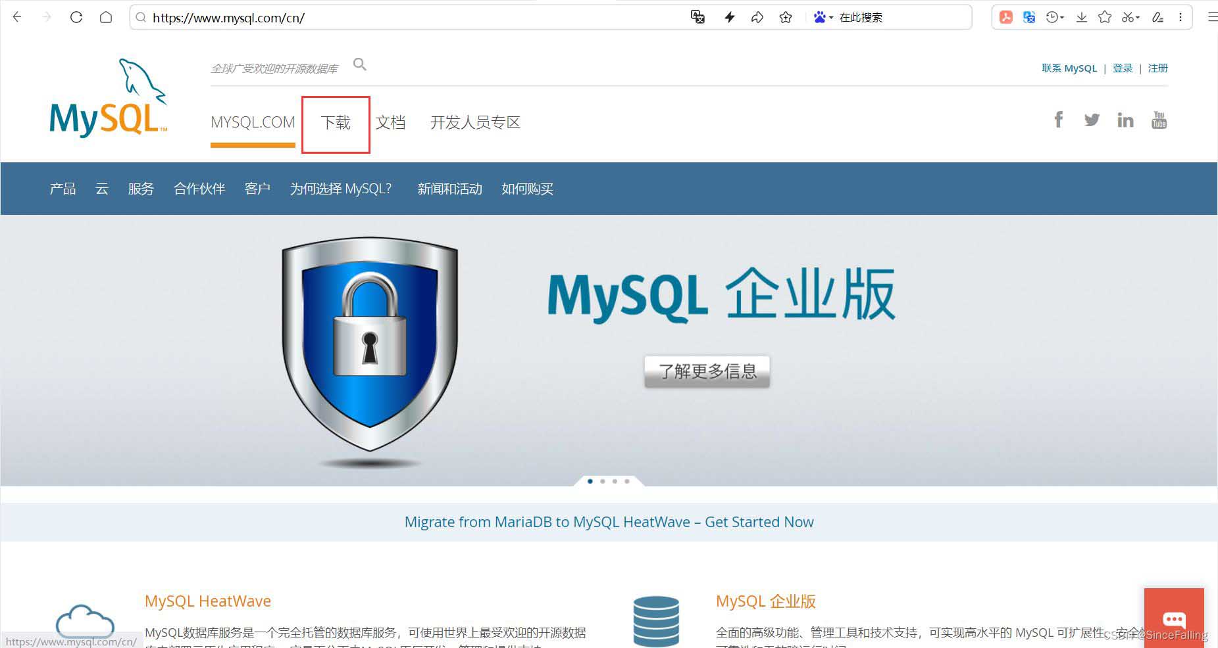Click the 注册 register link
The width and height of the screenshot is (1218, 648).
point(1157,68)
